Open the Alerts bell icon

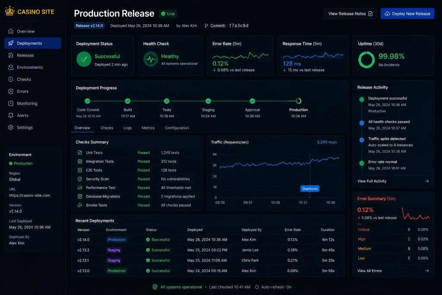[x=11, y=115]
